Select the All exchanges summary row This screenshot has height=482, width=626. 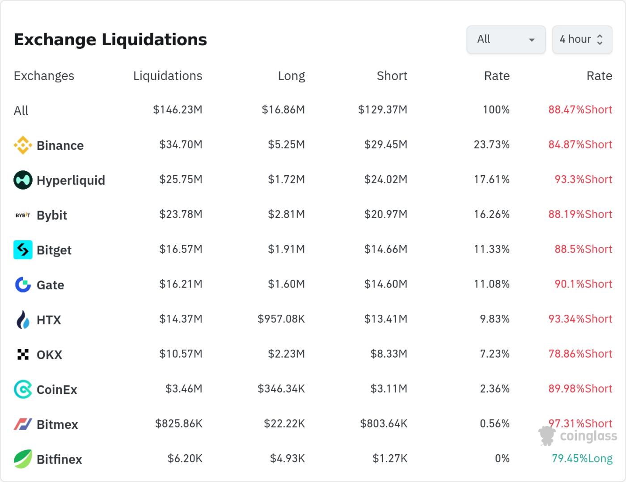pyautogui.click(x=21, y=110)
